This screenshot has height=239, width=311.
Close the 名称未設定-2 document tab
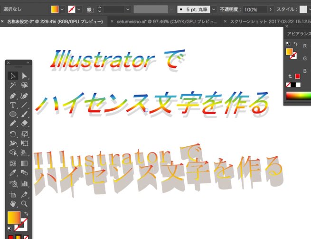(x=2, y=21)
